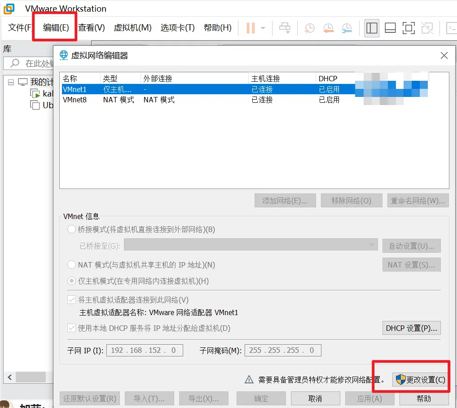Viewport: 457px width, 408px height.
Task: Toggle the thumbnail bar view icon
Action: tap(390, 28)
